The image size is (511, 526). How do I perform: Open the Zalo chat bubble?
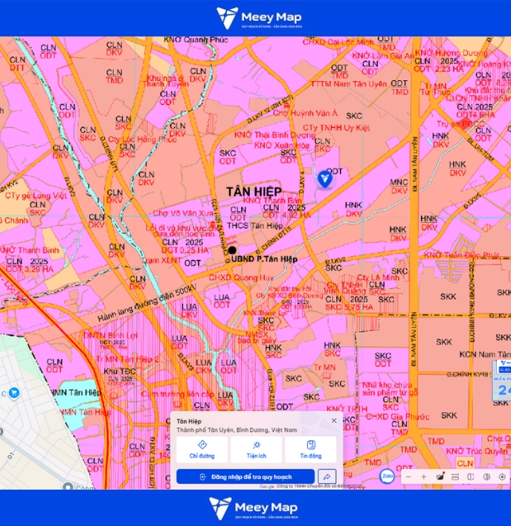click(387, 476)
